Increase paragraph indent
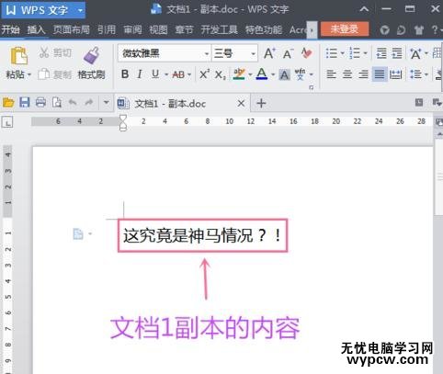 (x=397, y=53)
